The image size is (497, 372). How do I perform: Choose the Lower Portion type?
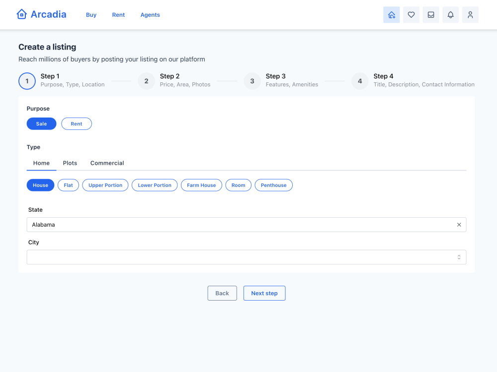[x=155, y=185]
